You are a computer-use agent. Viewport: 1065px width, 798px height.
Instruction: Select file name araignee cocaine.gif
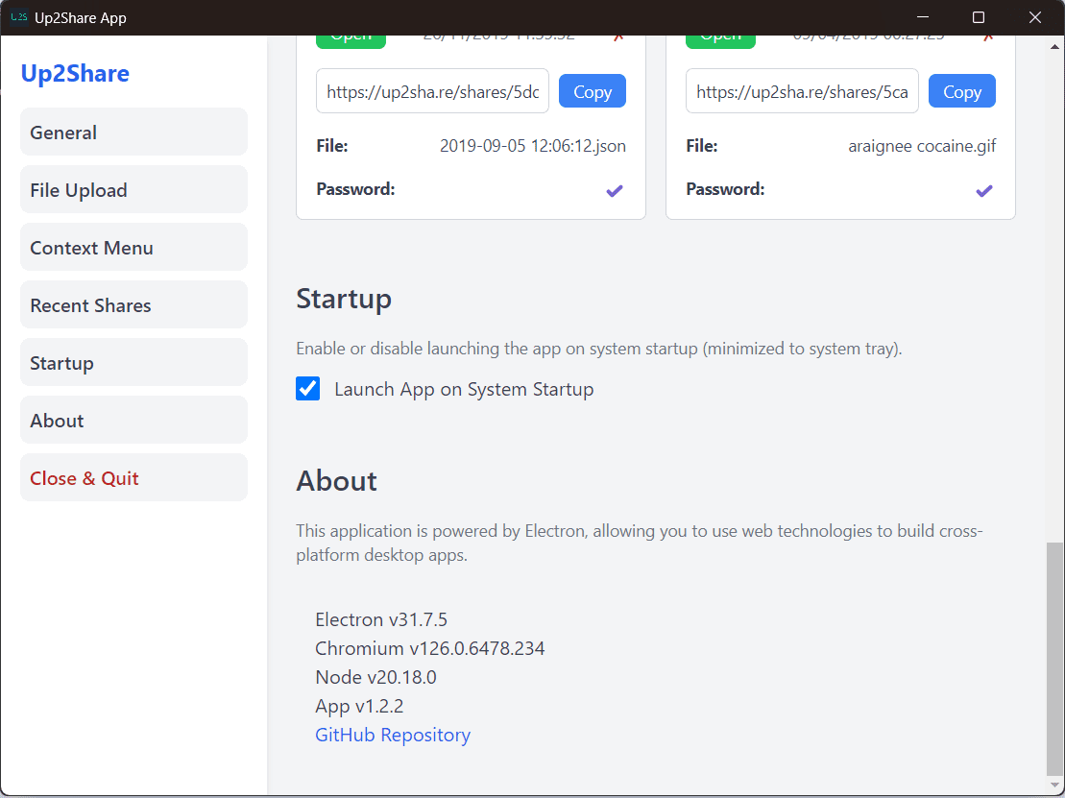click(922, 146)
